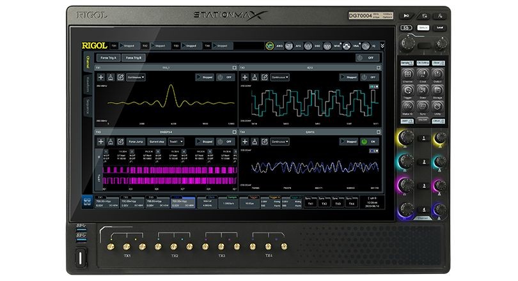Add a waveform with TX1 plus icon
This screenshot has width=518, height=281.
[x=101, y=77]
